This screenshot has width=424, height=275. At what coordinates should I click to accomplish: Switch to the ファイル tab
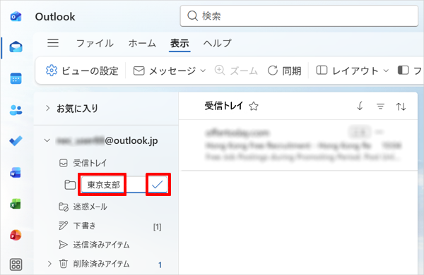(x=95, y=43)
